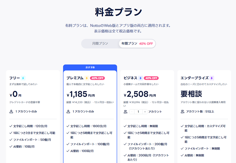Click the multi-user icon in ビジネス plan
Screen dimensions: 236x163
click(125, 112)
